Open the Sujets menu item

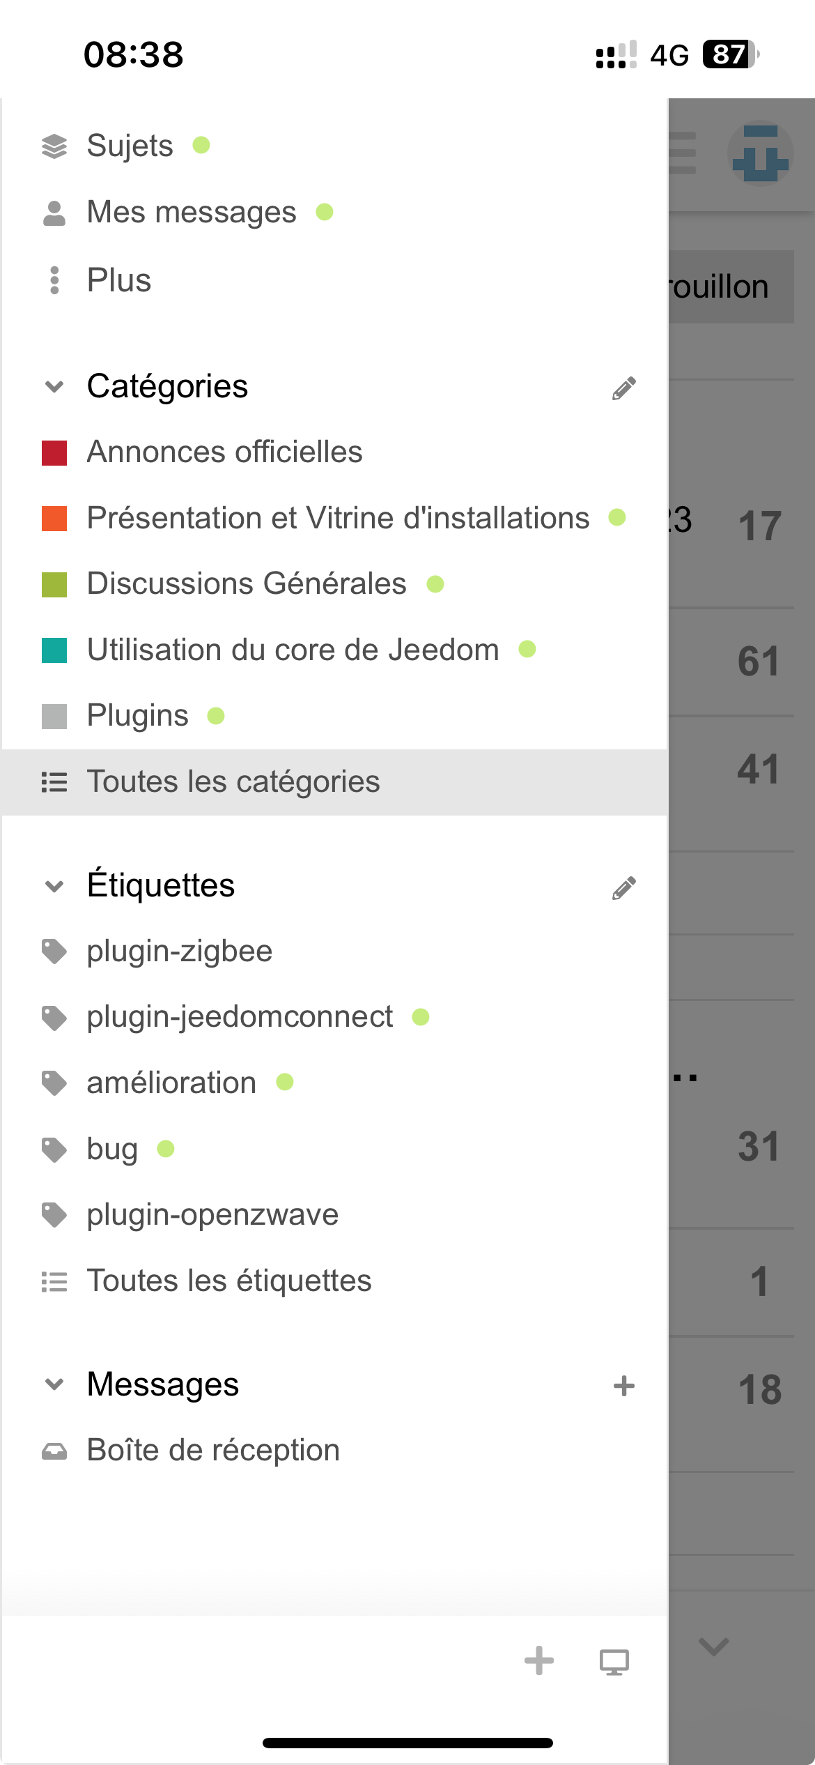(x=130, y=146)
